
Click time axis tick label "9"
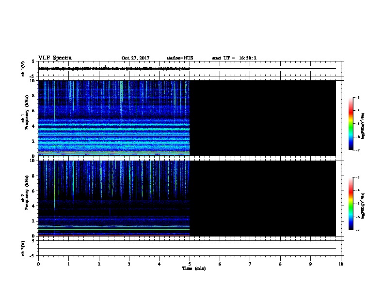point(310,264)
